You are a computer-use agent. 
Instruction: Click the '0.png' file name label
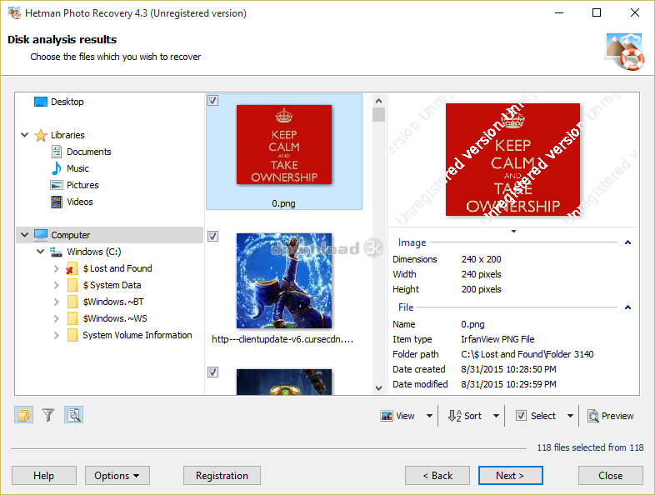pos(283,203)
